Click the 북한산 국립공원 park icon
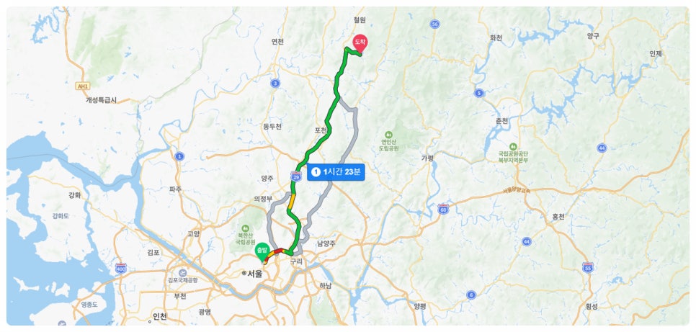Image resolution: width=696 pixels, height=332 pixels. point(245,228)
